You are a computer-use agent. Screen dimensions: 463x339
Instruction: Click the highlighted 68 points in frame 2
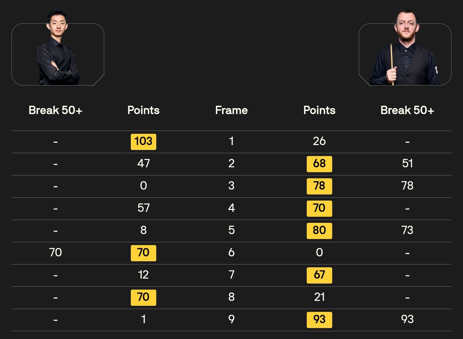click(x=319, y=164)
